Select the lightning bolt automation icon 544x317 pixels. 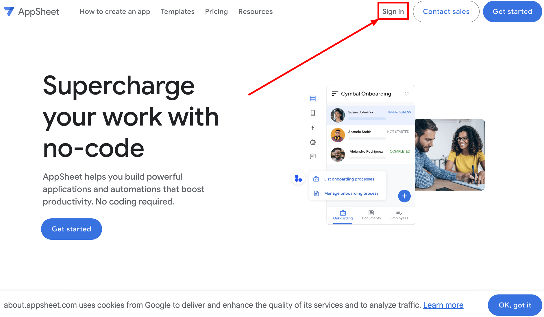313,128
